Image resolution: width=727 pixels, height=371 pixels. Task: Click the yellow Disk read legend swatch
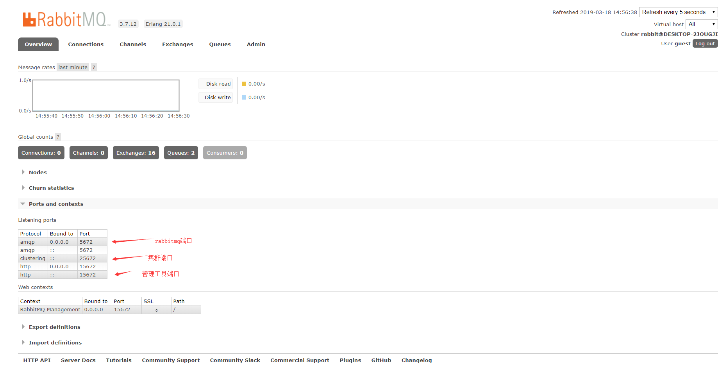244,84
